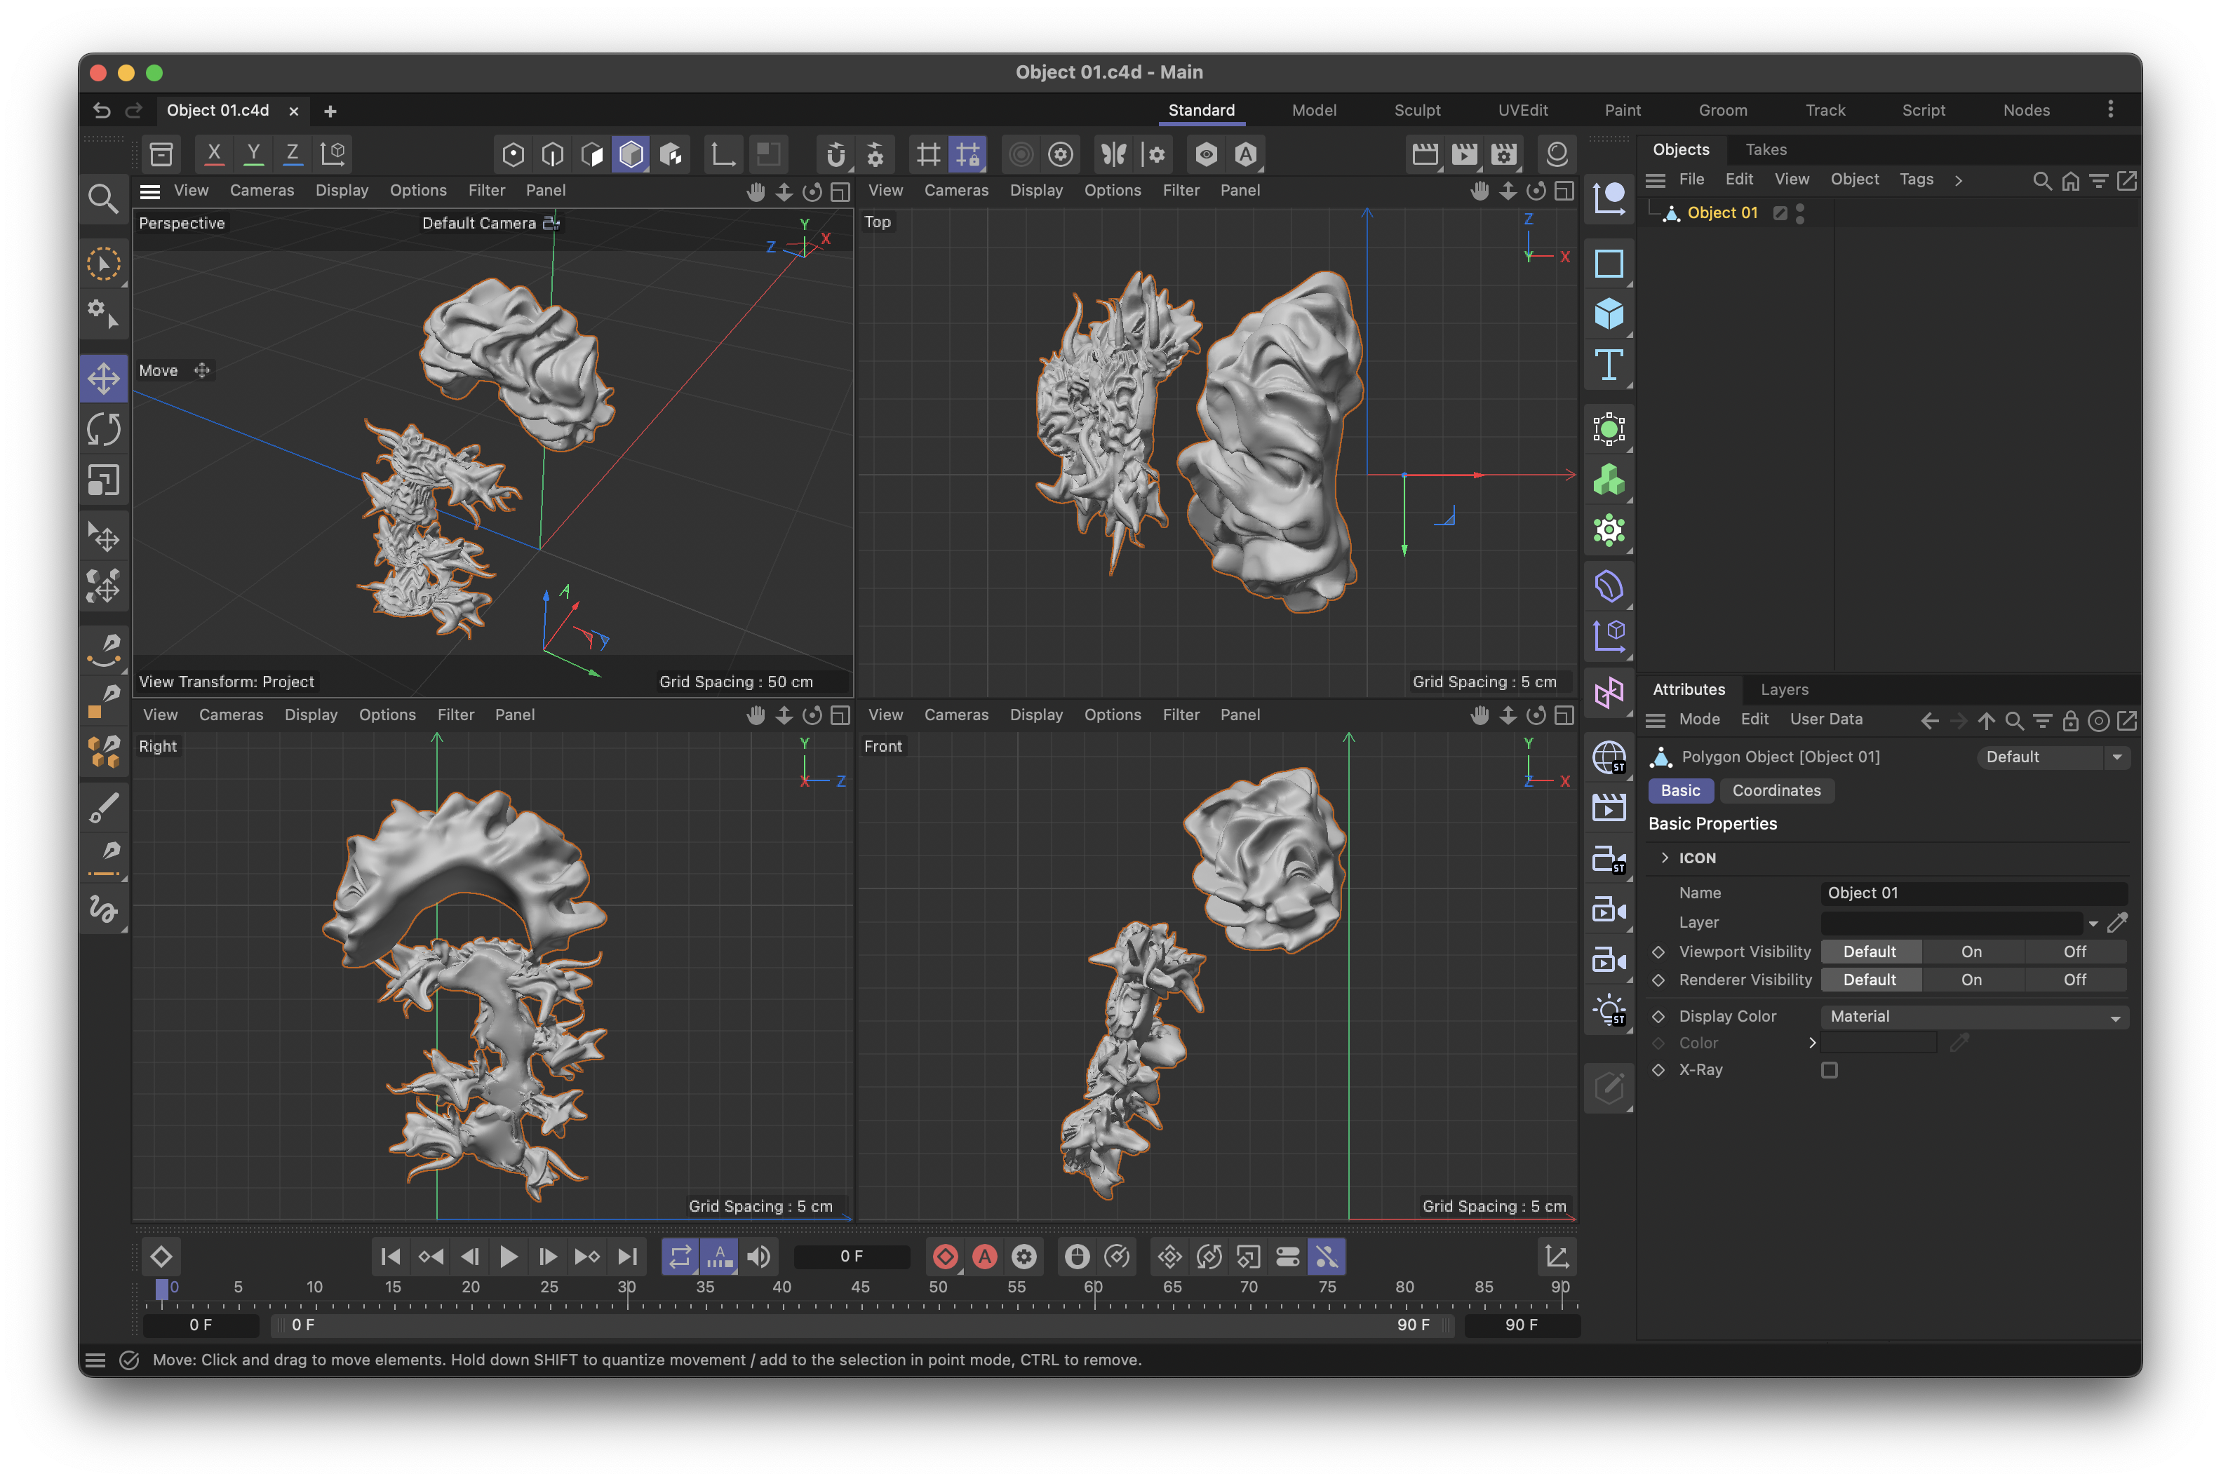Open the Attributes manager hamburger menu
Viewport: 2221px width, 1481px height.
(x=1655, y=719)
